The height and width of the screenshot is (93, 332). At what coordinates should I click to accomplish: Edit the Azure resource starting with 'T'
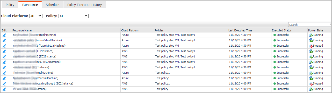[4, 73]
